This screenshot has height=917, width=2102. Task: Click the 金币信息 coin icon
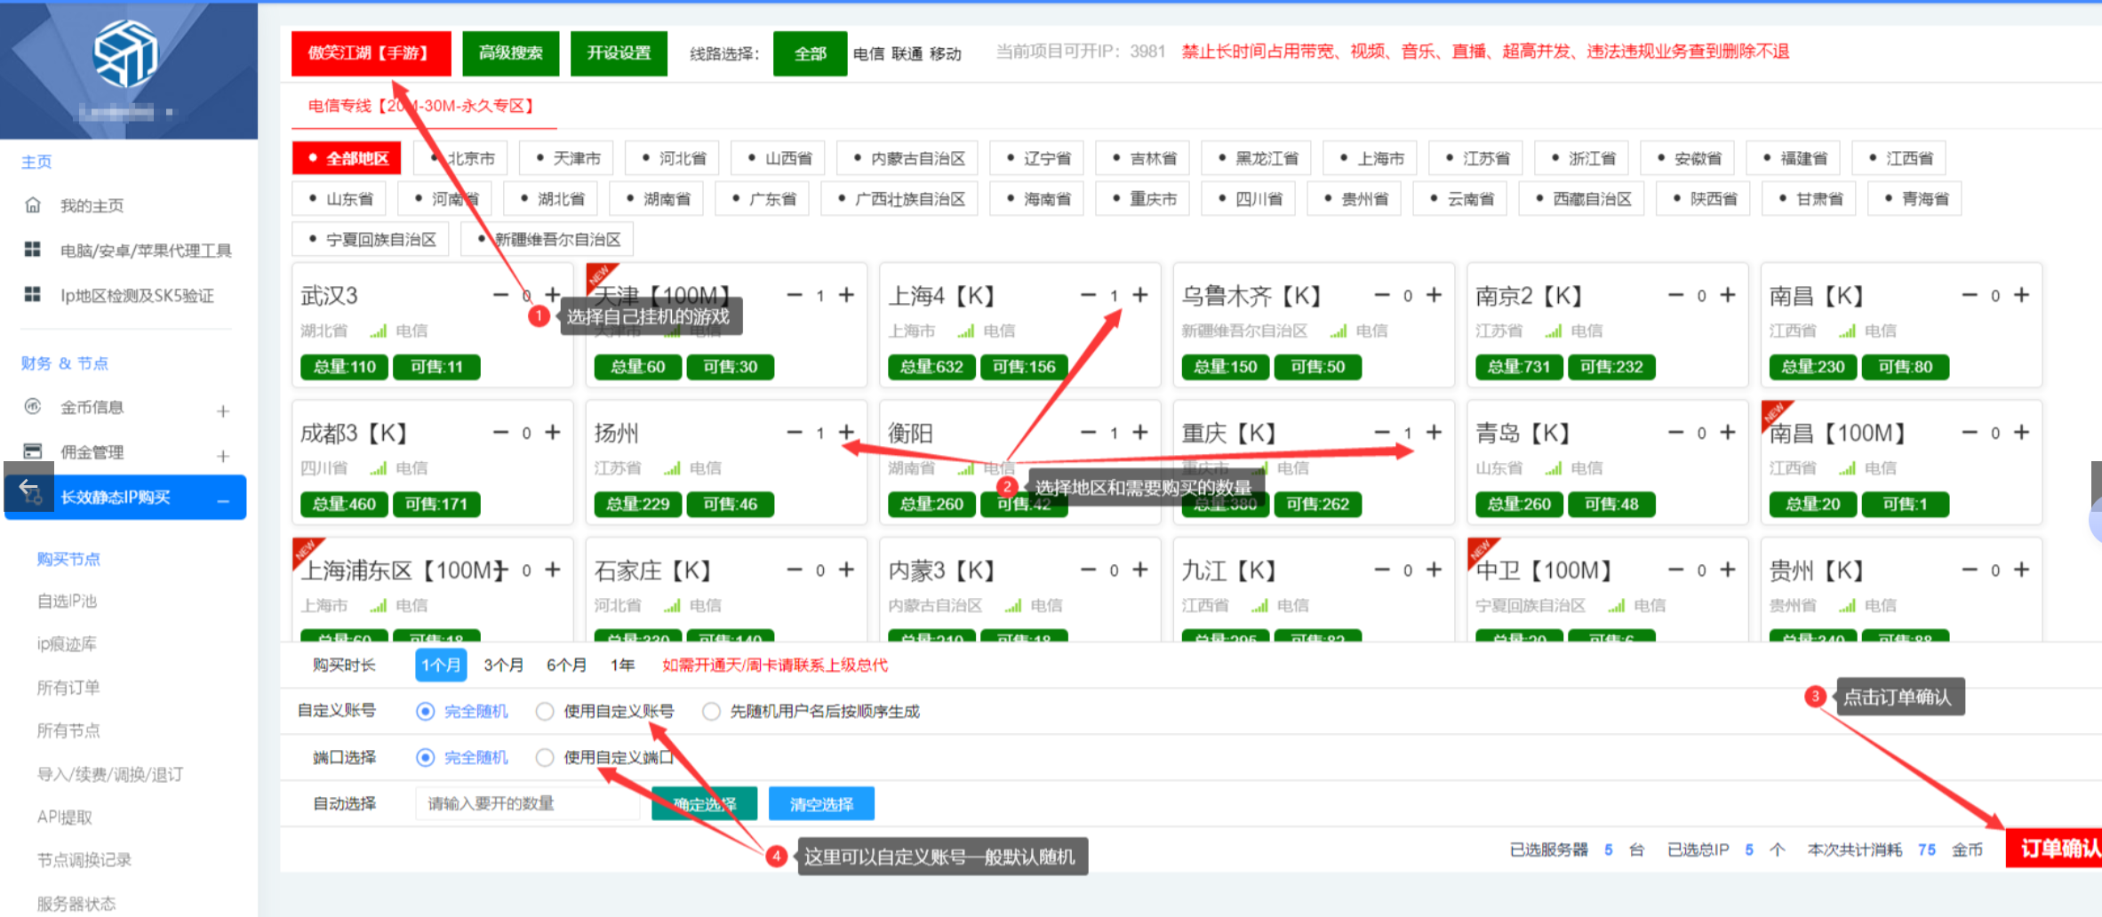(33, 406)
